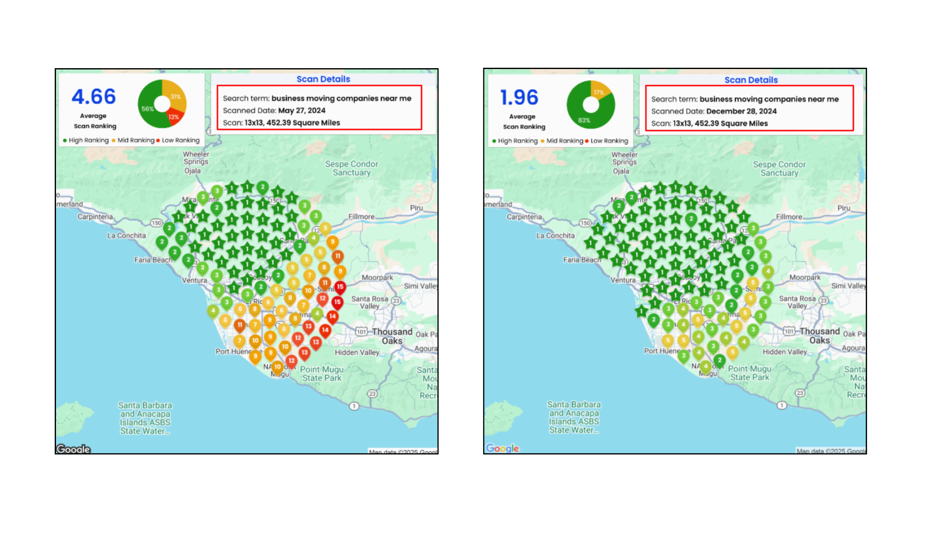The height and width of the screenshot is (547, 926).
Task: Click the topmost green pin numbered 2 on left map
Action: pyautogui.click(x=263, y=187)
